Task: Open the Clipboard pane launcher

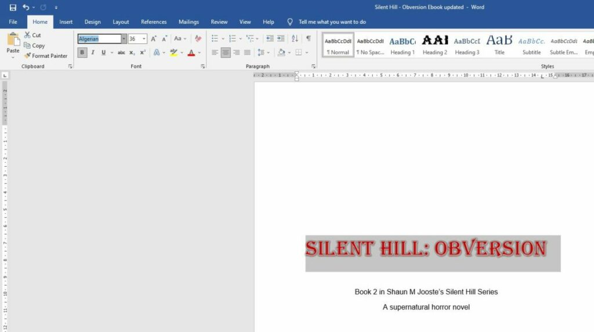Action: [x=70, y=66]
